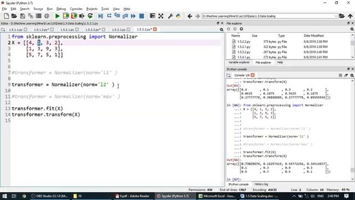Run current cell icon
The width and height of the screenshot is (355, 200).
(x=66, y=16)
